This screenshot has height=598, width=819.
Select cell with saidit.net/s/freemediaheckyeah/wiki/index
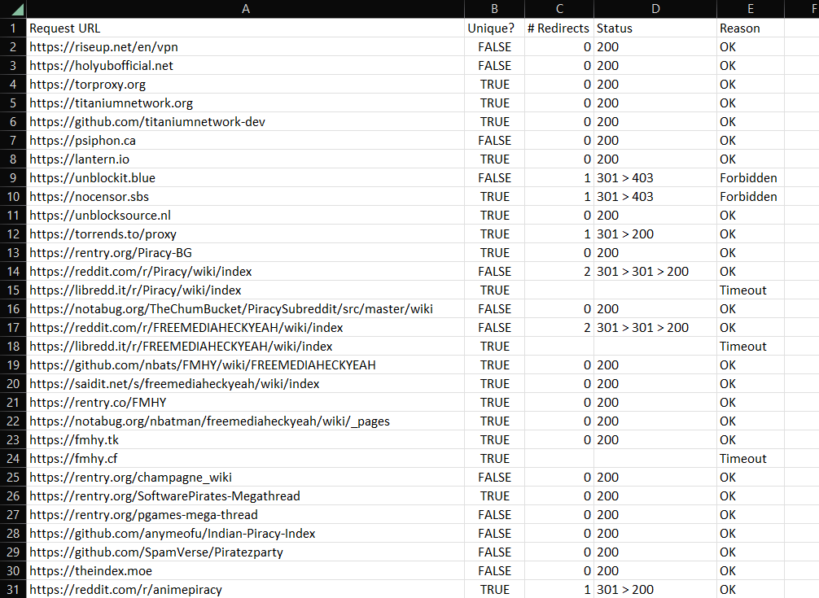[x=246, y=383]
